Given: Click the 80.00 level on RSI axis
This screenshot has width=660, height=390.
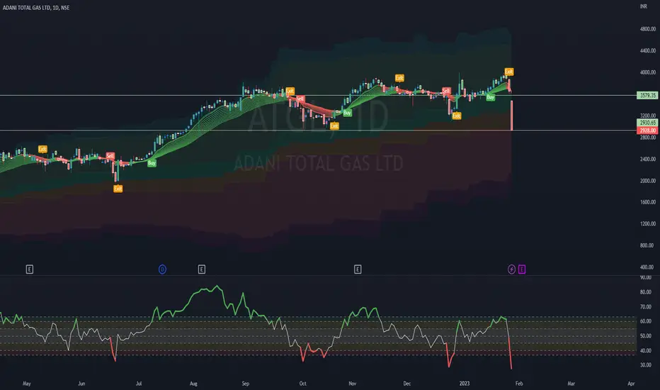Looking at the screenshot, I should pos(646,291).
